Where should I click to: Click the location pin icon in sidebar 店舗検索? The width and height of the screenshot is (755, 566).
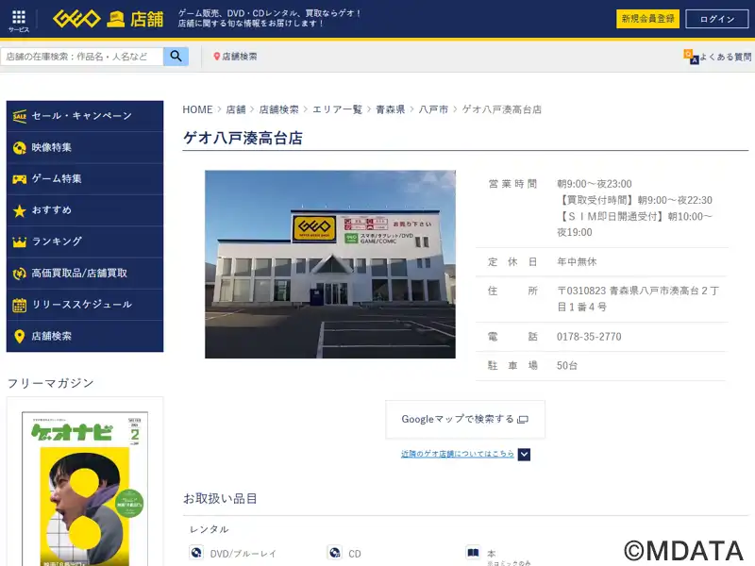[19, 337]
